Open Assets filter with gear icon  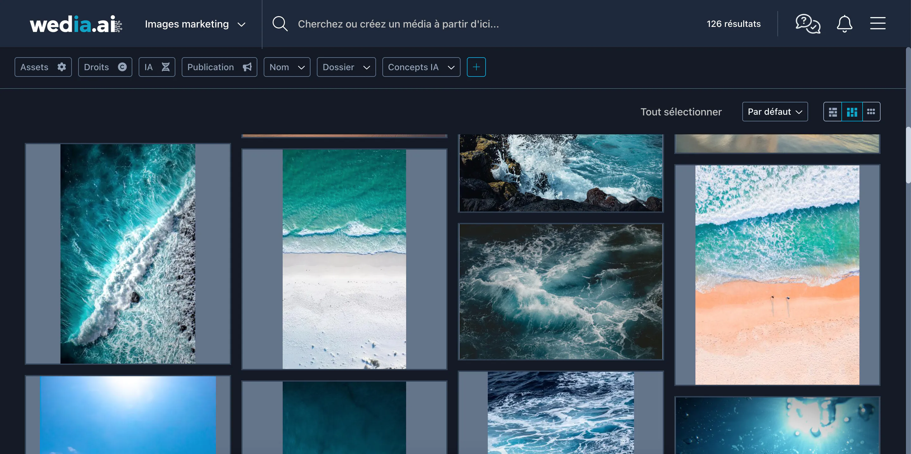[43, 67]
